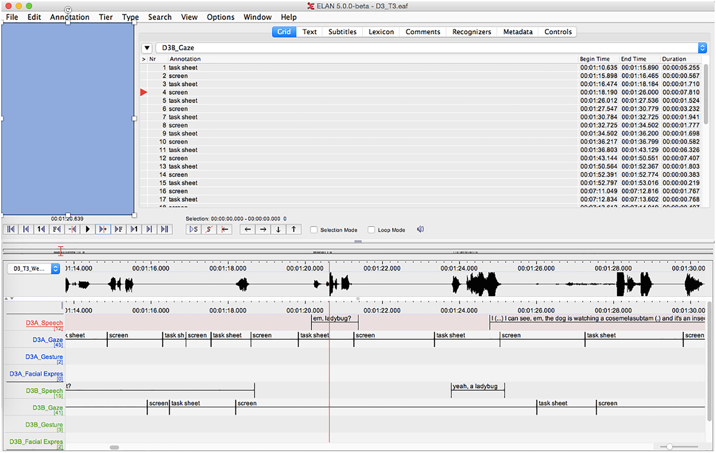Image resolution: width=716 pixels, height=453 pixels.
Task: Switch to the Subtitles tab
Action: tap(342, 32)
